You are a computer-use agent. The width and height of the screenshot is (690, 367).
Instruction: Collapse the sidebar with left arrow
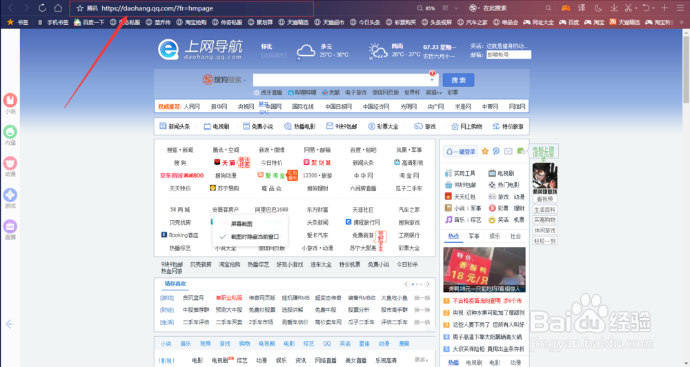(10, 324)
